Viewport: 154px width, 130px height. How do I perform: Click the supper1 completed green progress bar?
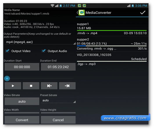click(x=112, y=31)
